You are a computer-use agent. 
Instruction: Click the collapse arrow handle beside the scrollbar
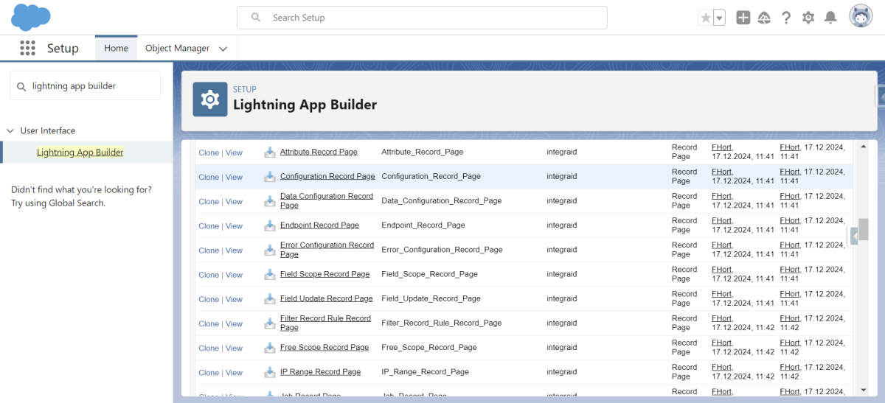click(x=854, y=236)
